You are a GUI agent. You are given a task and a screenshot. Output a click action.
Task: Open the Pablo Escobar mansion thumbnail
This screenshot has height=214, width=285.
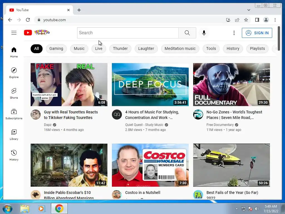pos(69,165)
